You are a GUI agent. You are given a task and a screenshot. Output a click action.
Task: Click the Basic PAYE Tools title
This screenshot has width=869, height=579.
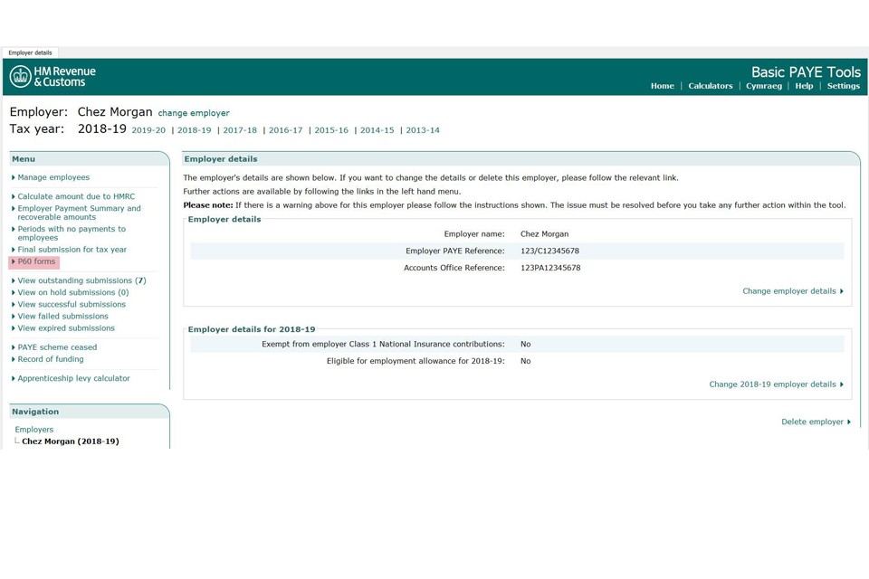point(806,72)
